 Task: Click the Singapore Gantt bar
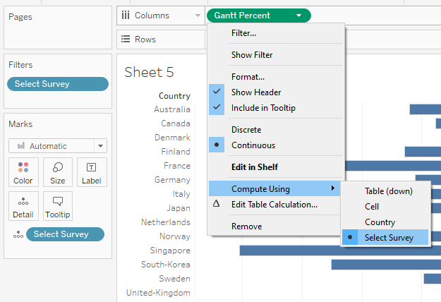click(339, 250)
